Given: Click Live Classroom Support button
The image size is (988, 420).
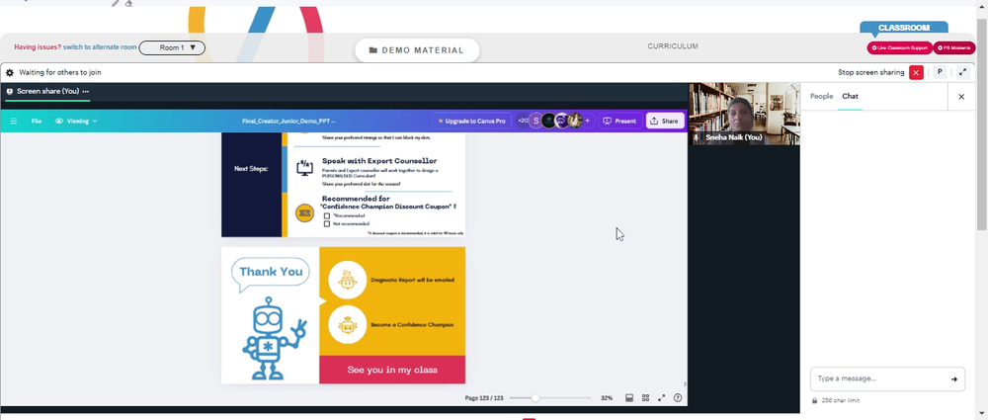Looking at the screenshot, I should pyautogui.click(x=899, y=47).
